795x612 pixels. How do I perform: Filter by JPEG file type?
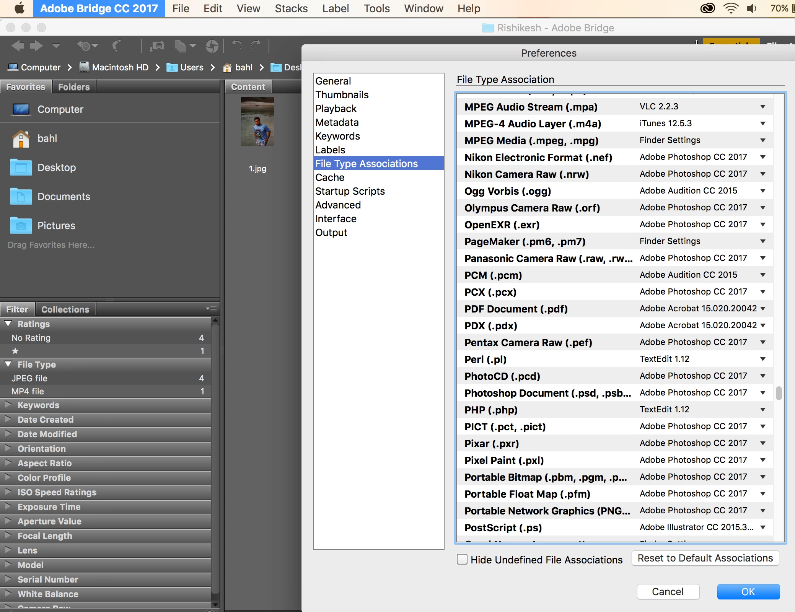(x=29, y=378)
